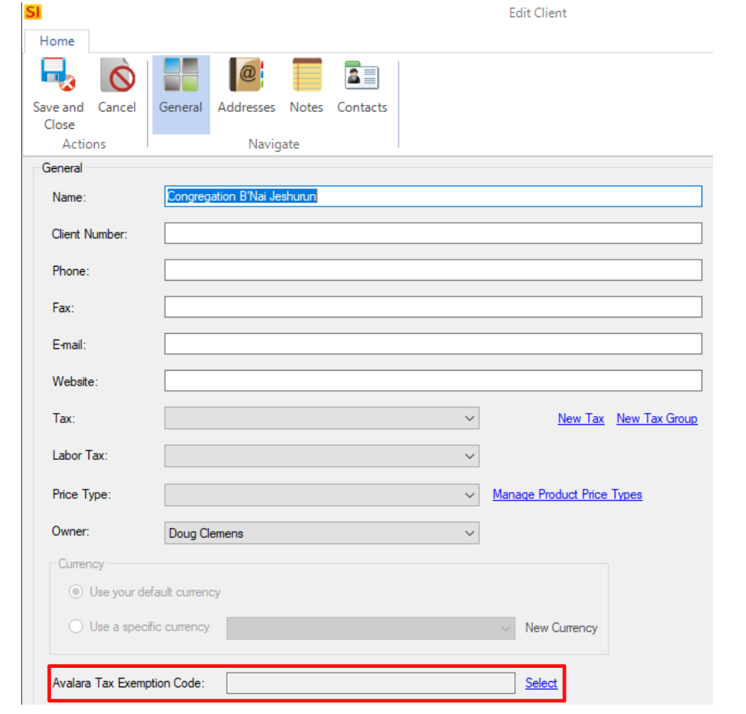Click into the Phone field

(x=433, y=270)
